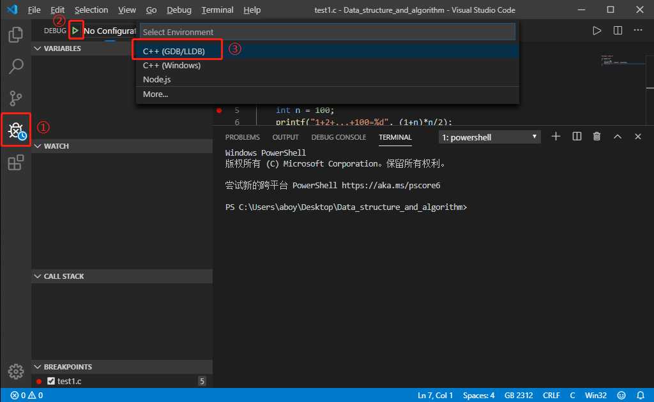The image size is (654, 402).
Task: Switch to the PROBLEMS tab
Action: pos(242,137)
